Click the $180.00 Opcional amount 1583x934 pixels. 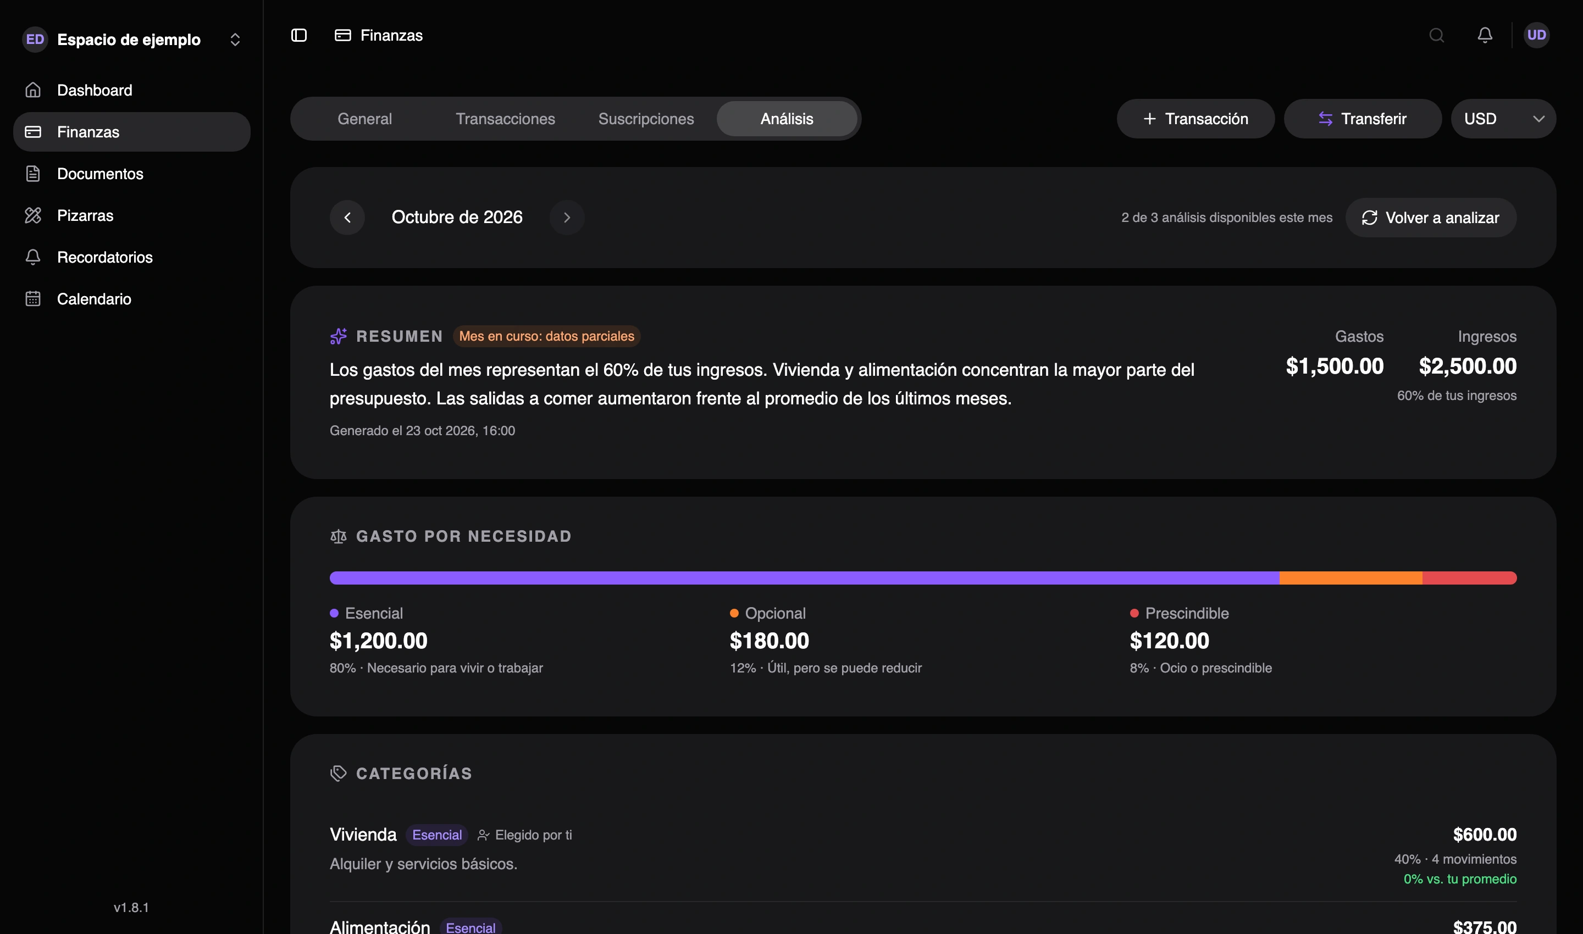click(x=770, y=641)
